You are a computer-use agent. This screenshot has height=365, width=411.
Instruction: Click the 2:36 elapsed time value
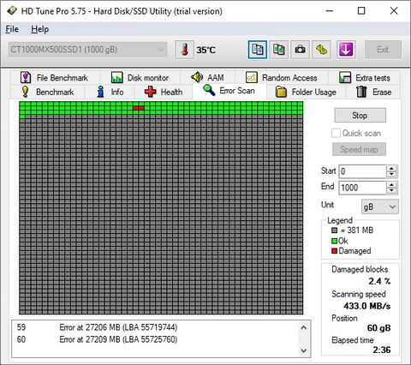382,350
